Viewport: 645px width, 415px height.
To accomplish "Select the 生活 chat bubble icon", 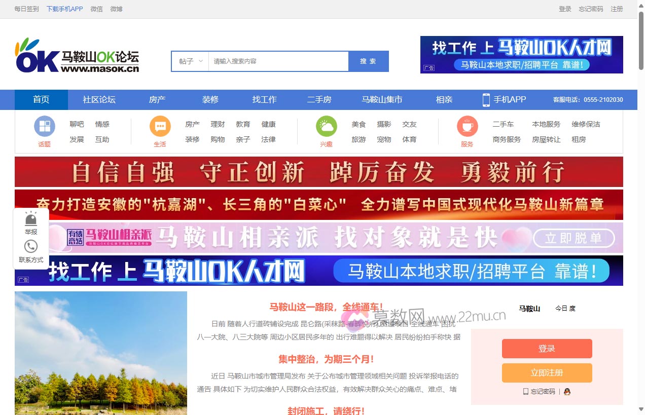I will [x=160, y=125].
